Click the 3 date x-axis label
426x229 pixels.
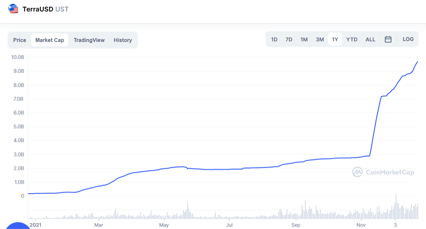[x=395, y=225]
